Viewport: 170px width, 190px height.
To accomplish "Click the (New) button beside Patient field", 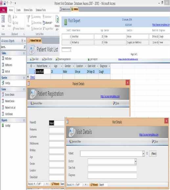I will pos(153,154).
